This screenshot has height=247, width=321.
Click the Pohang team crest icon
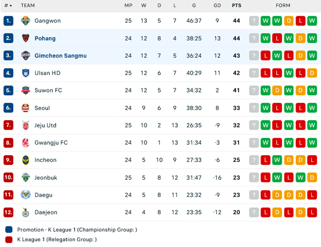click(x=26, y=38)
